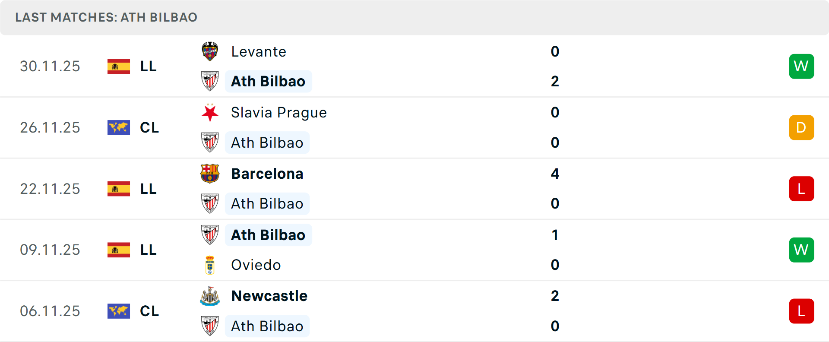Click the score 2 in the Levante match row

pyautogui.click(x=555, y=81)
